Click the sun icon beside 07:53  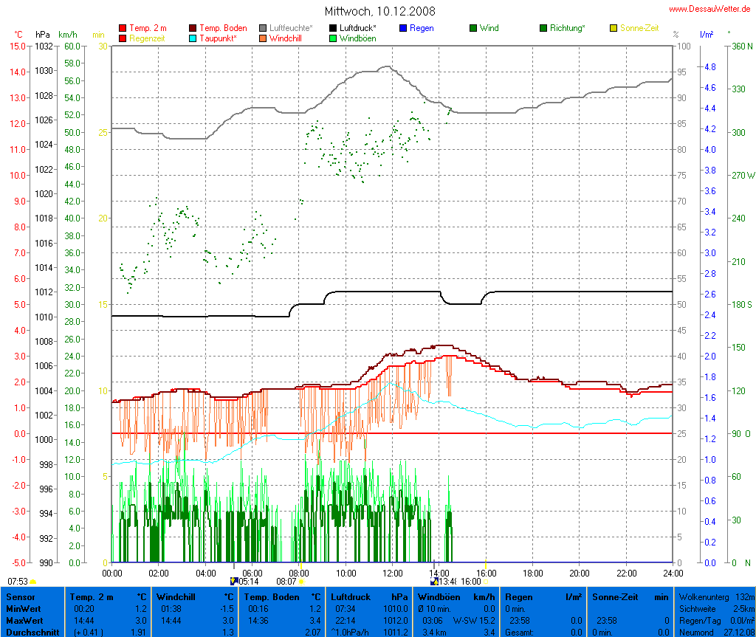(33, 582)
